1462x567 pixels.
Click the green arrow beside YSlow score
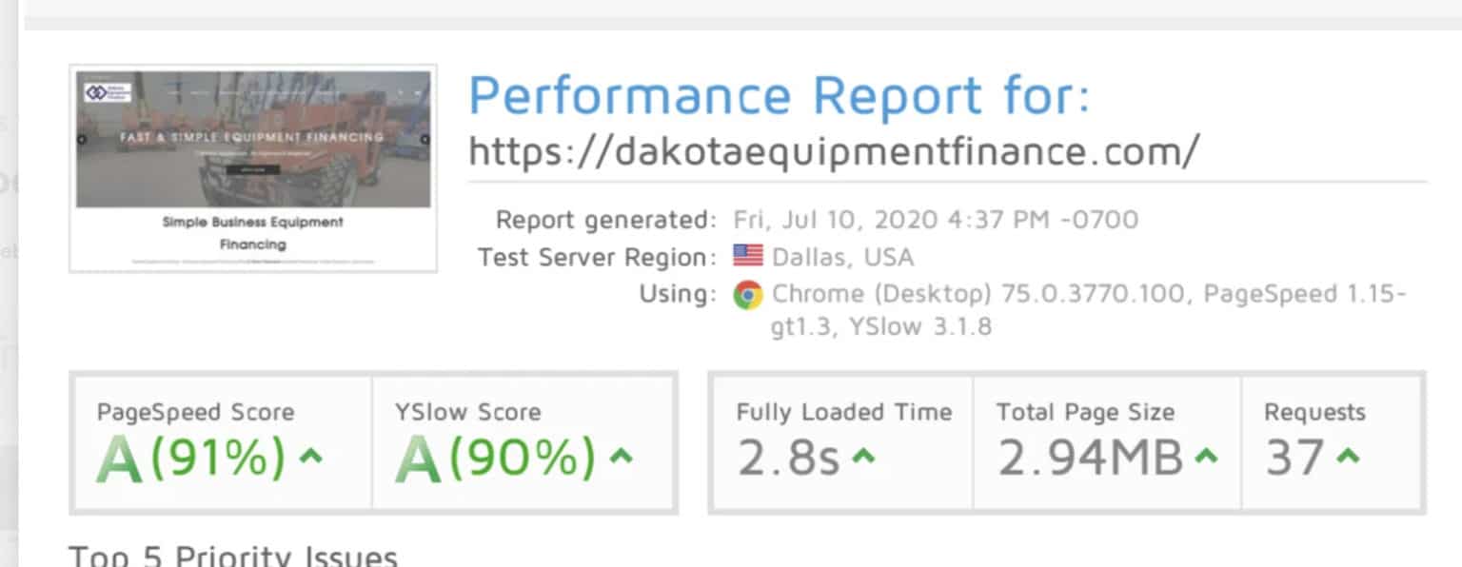(621, 456)
